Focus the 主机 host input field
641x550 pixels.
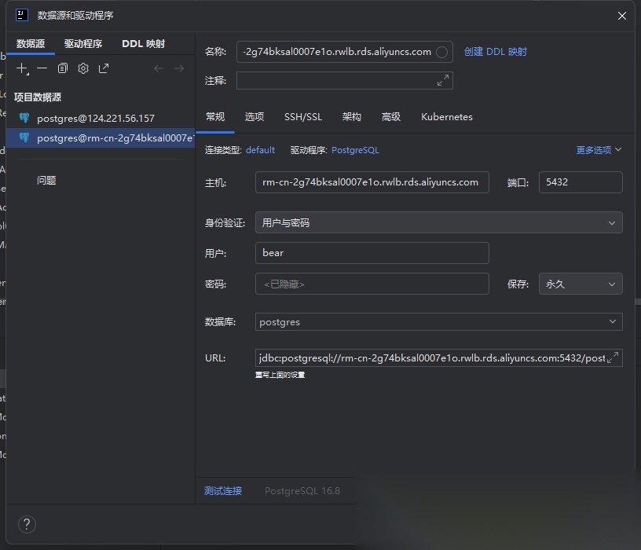click(372, 182)
